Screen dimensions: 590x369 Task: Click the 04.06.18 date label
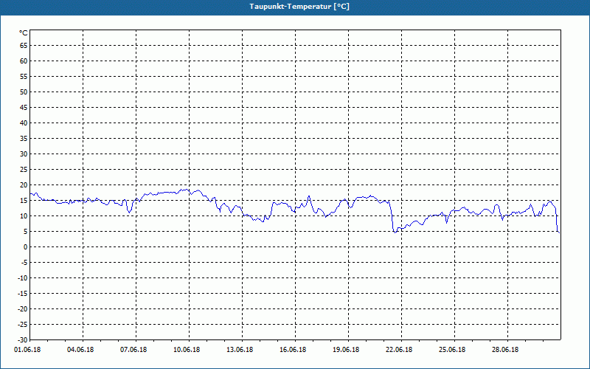[x=80, y=349]
